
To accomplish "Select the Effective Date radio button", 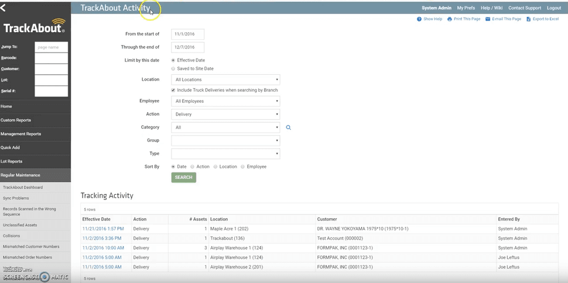I will 173,60.
